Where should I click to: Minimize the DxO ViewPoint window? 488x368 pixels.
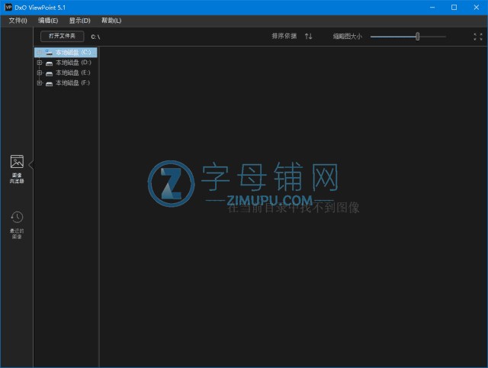click(432, 7)
